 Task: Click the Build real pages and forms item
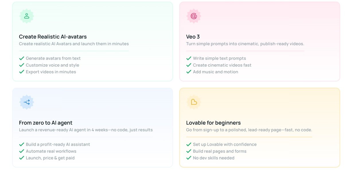click(220, 151)
